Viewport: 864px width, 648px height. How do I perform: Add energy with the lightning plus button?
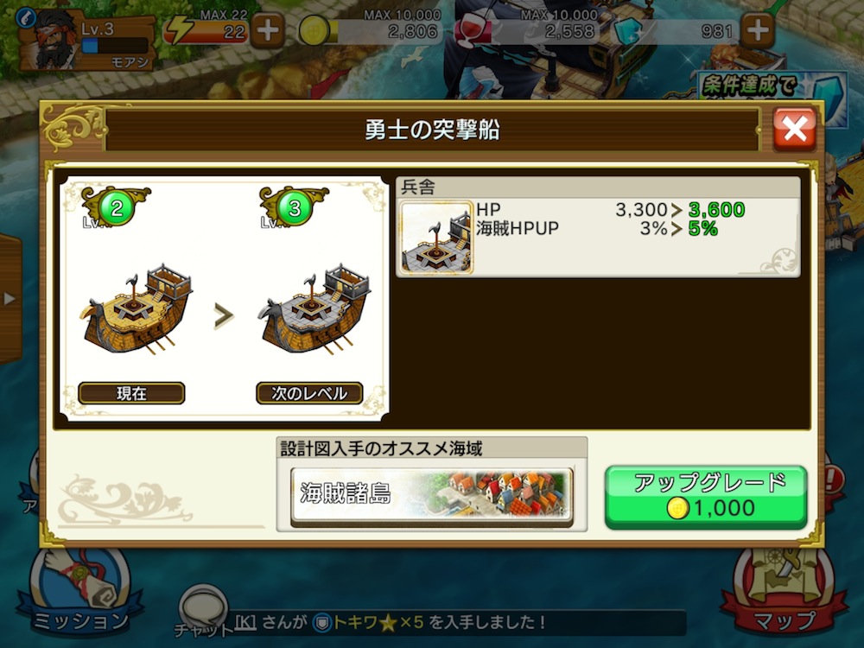coord(268,30)
